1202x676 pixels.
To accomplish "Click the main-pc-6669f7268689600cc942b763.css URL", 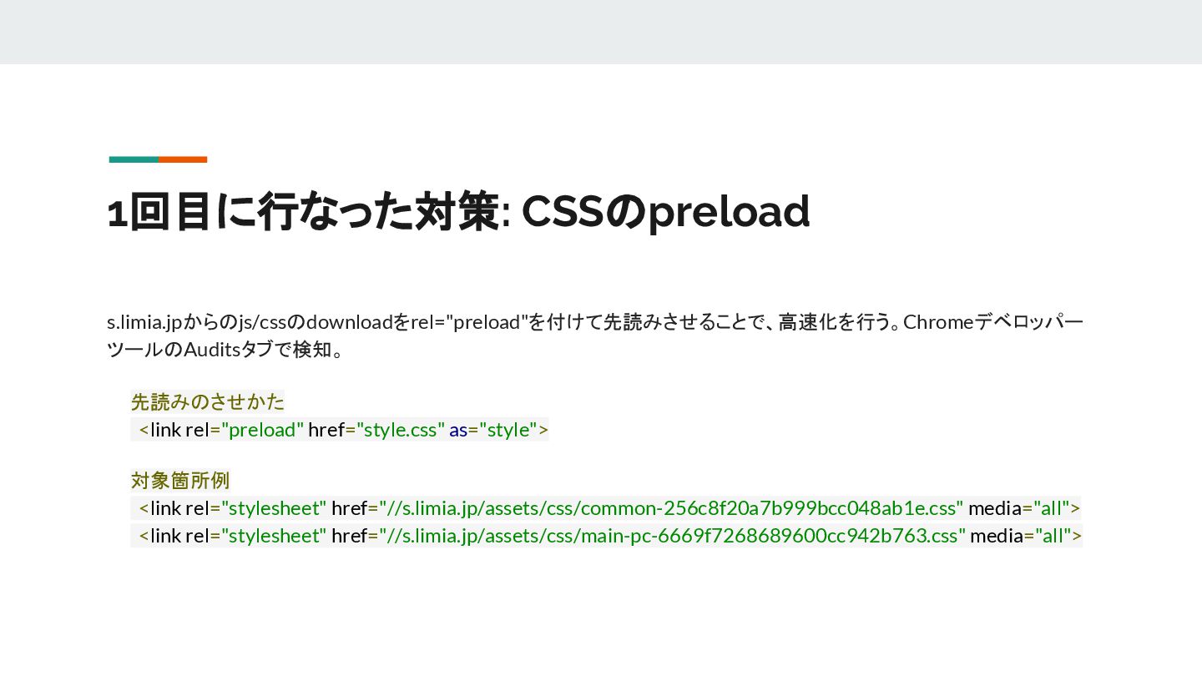I will click(x=673, y=536).
